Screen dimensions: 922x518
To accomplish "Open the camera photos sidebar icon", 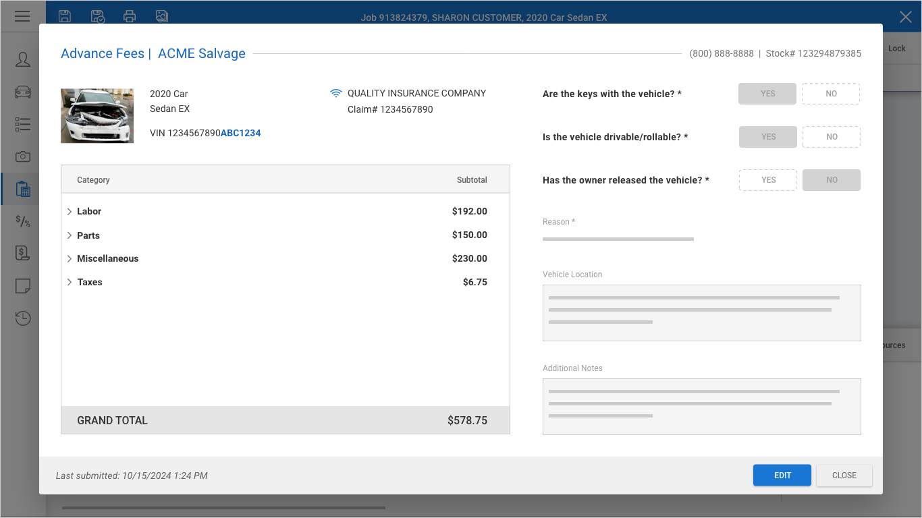I will (x=23, y=156).
